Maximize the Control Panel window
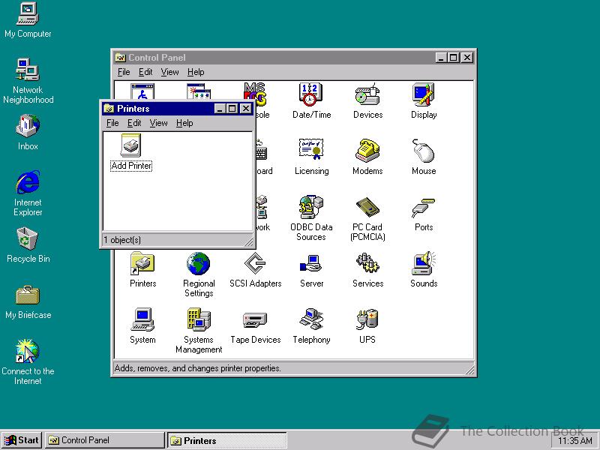 pyautogui.click(x=454, y=58)
